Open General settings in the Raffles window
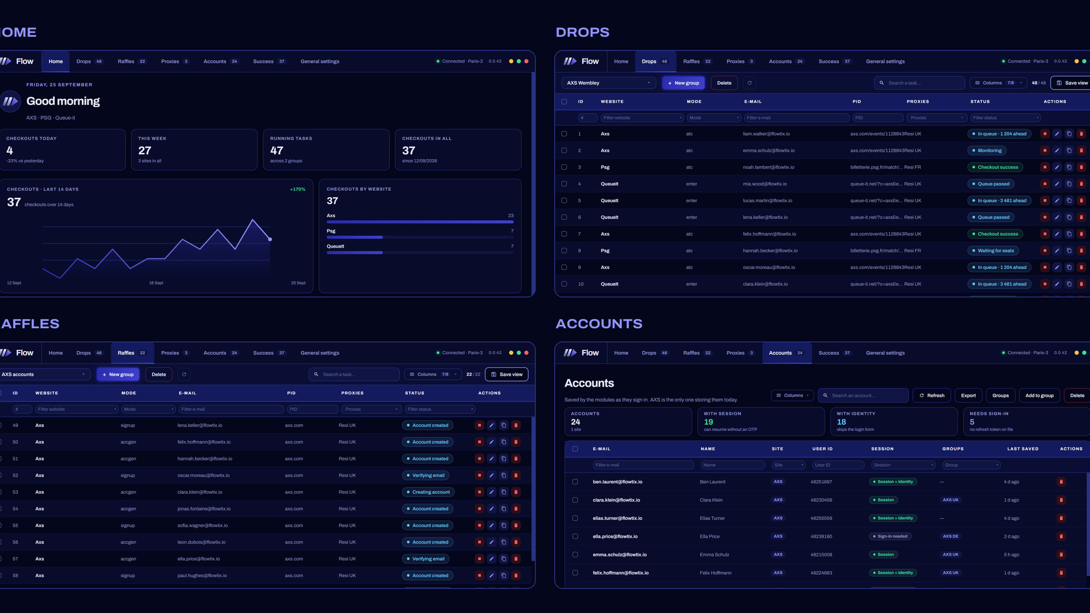Viewport: 1090px width, 613px height. [x=320, y=353]
